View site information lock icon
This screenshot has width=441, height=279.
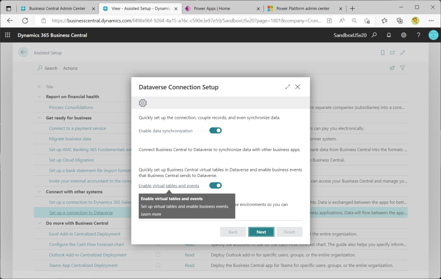(x=43, y=21)
